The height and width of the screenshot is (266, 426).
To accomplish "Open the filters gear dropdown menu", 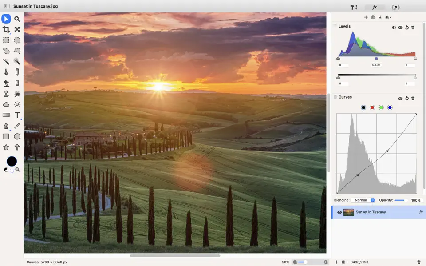I will (x=388, y=17).
